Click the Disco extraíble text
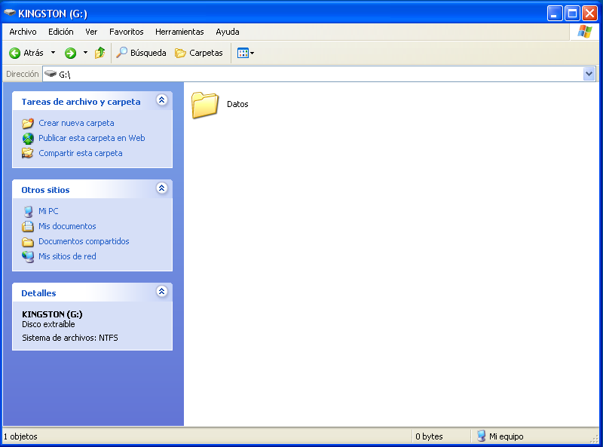 48,324
